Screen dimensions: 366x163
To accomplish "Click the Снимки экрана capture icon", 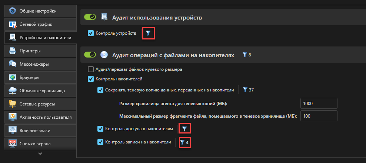I will click(12, 143).
